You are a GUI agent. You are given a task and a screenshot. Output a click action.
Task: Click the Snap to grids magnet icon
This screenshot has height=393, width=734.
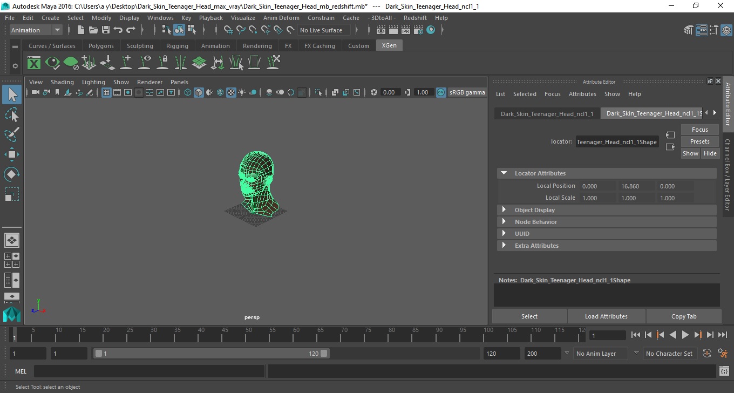point(228,30)
